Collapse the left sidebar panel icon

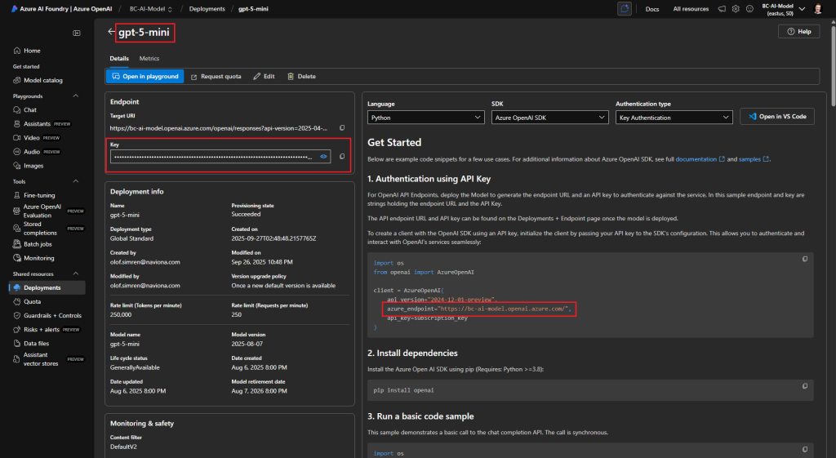(x=77, y=33)
